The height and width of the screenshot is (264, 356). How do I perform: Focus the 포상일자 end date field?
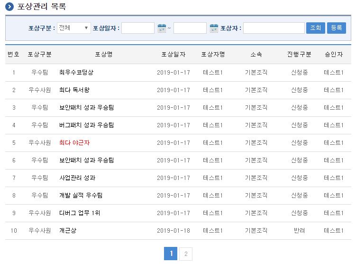[x=190, y=28]
